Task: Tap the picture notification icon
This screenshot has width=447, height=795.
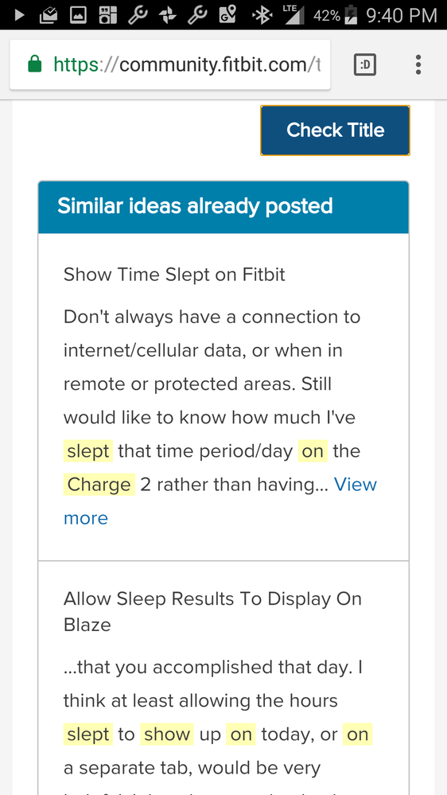Action: (x=77, y=16)
